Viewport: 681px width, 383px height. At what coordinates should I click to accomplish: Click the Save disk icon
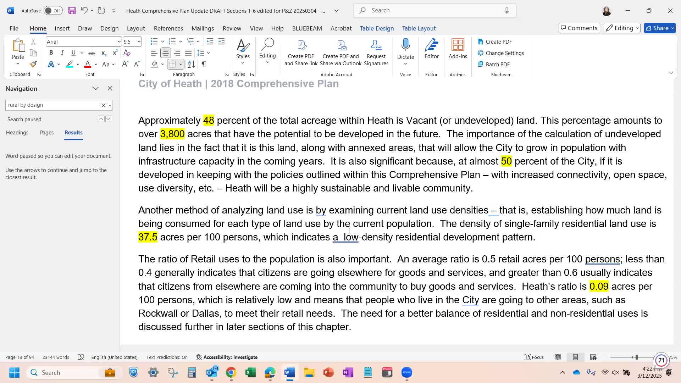coord(72,11)
